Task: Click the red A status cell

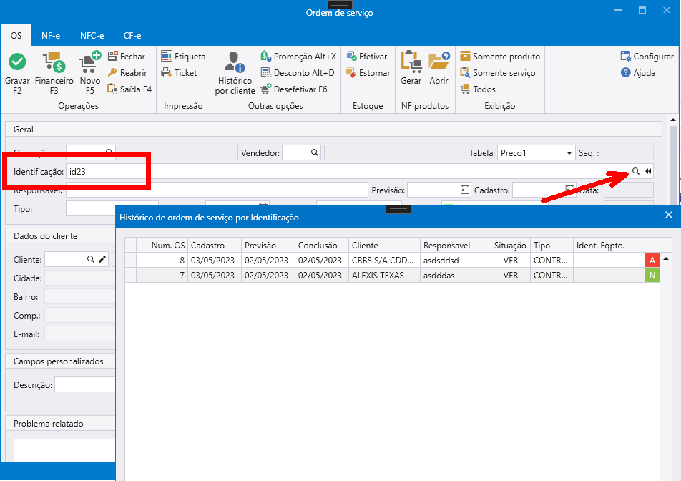Action: click(x=652, y=261)
